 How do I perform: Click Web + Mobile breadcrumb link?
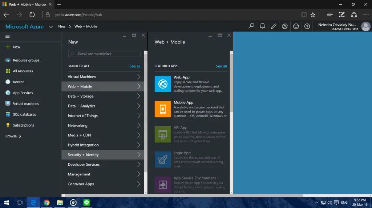[x=86, y=26]
